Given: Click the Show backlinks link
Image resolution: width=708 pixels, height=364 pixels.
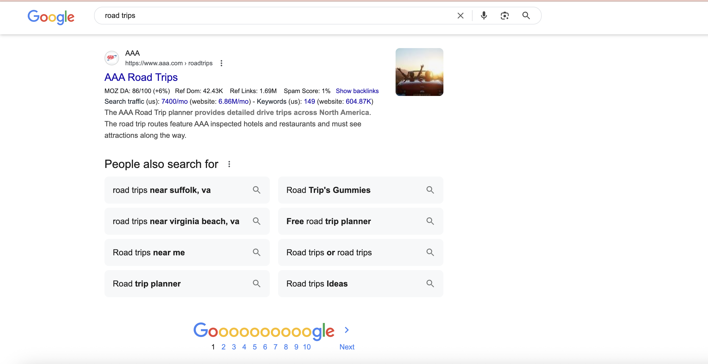Looking at the screenshot, I should 357,91.
